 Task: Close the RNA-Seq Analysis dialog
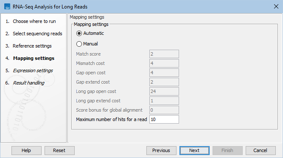click(276, 6)
